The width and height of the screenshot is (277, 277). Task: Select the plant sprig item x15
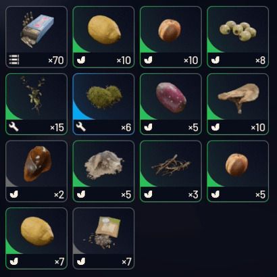36,104
